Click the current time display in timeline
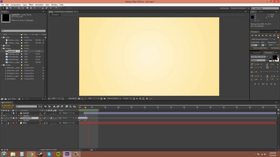 click(8, 106)
